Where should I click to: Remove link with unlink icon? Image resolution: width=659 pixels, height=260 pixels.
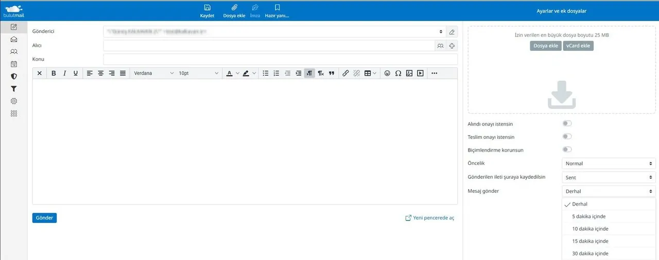pyautogui.click(x=357, y=73)
